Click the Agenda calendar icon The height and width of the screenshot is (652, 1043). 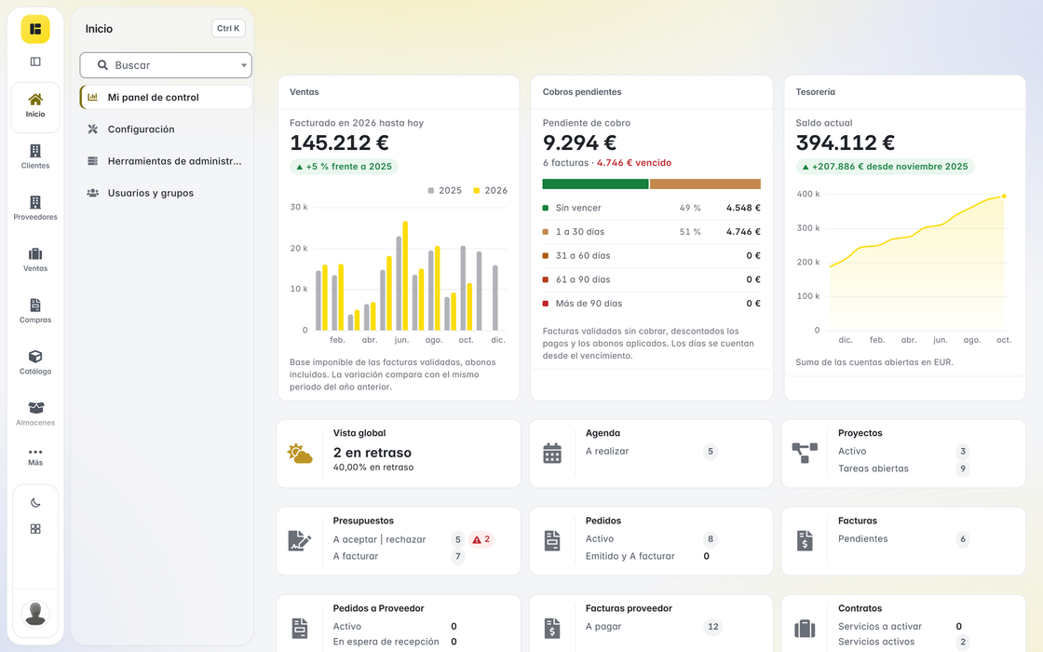coord(552,453)
